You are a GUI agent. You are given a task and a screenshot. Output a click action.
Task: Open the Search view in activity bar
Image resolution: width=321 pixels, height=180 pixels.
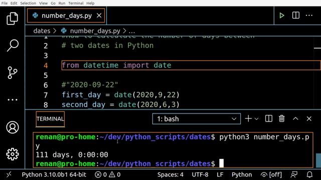[x=13, y=45]
